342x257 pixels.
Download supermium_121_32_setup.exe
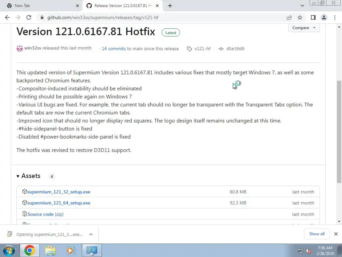click(x=59, y=192)
